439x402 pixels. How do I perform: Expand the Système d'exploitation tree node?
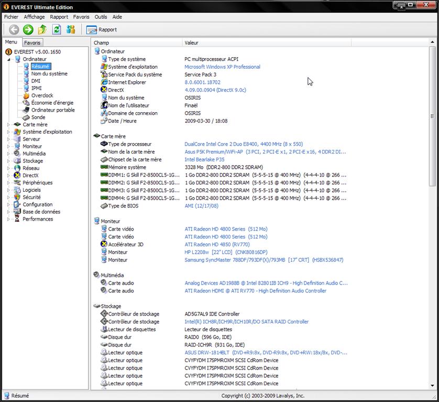pyautogui.click(x=8, y=132)
